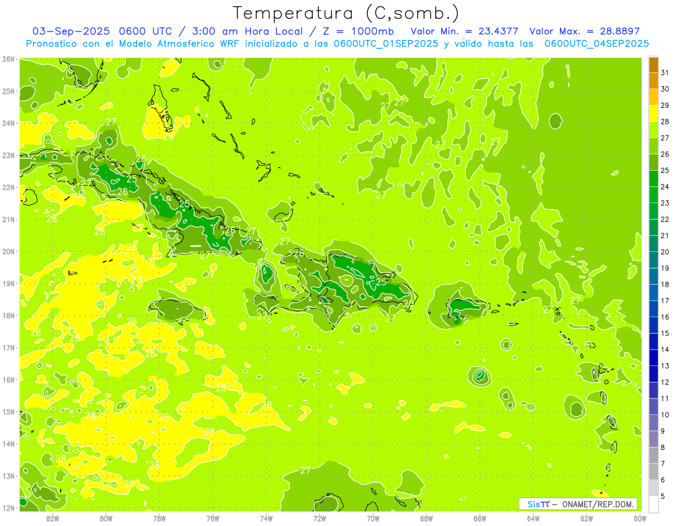Click the '62W' longitude axis label

tap(586, 518)
